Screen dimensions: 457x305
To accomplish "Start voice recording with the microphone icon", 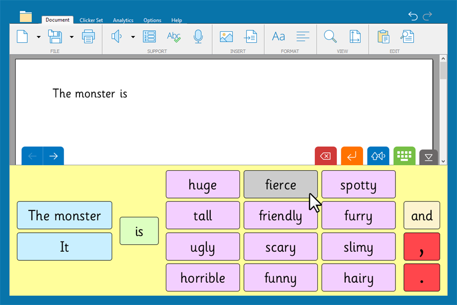I will click(x=198, y=36).
